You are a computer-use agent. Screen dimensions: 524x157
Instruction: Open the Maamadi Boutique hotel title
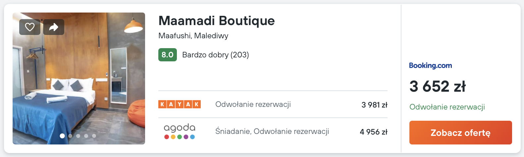pos(217,21)
